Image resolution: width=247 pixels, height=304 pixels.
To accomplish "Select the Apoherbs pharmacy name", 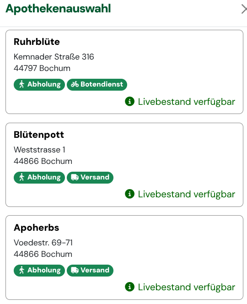I will pos(37,228).
